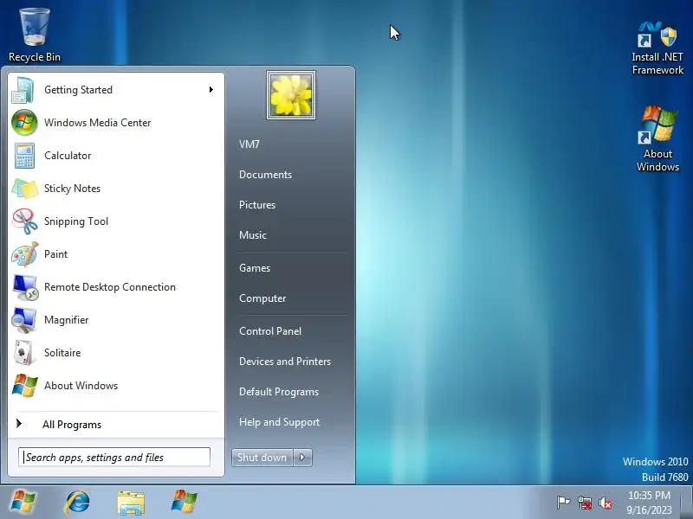The width and height of the screenshot is (693, 519).
Task: Expand the Getting Started submenu arrow
Action: 211,90
